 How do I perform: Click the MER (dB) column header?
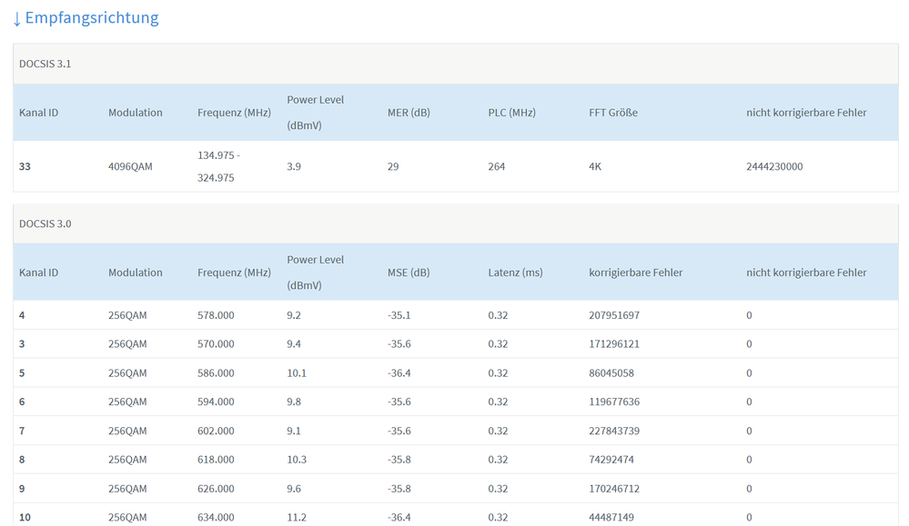(x=409, y=113)
